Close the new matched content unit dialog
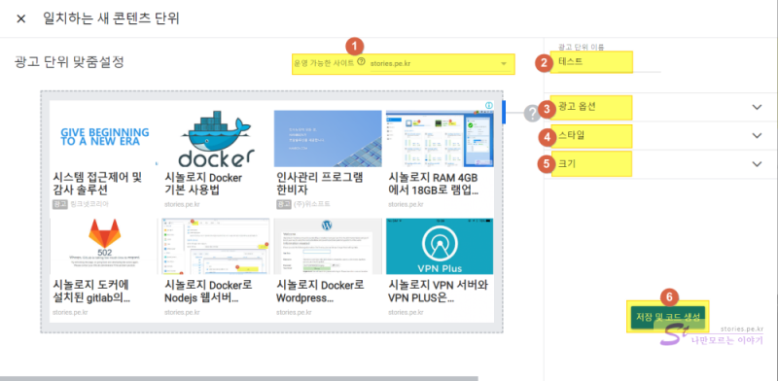 coord(20,18)
